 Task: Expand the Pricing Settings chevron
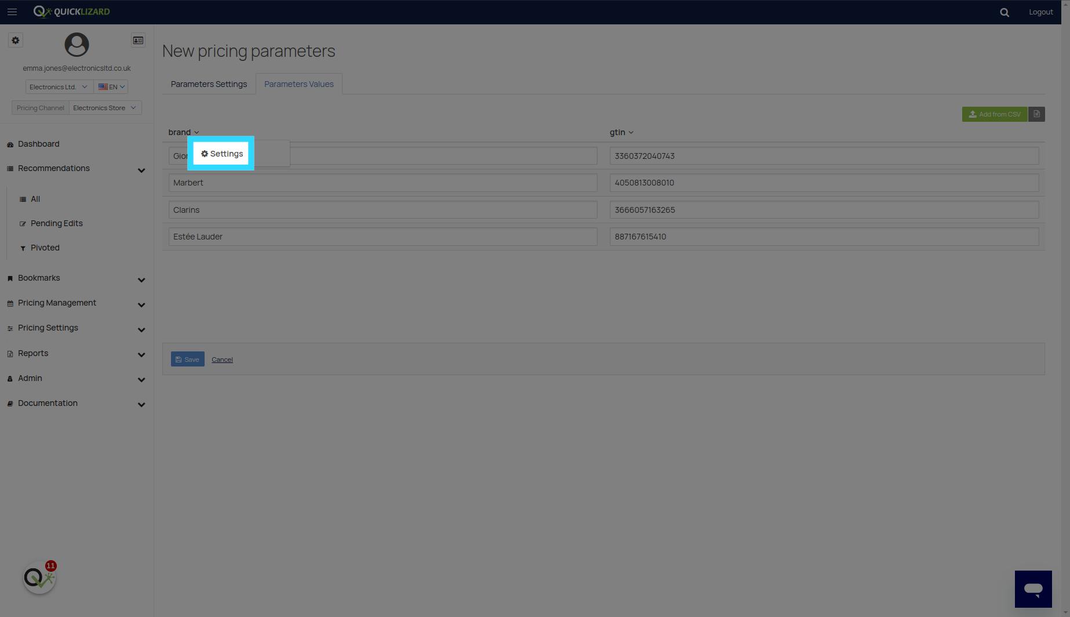click(141, 329)
